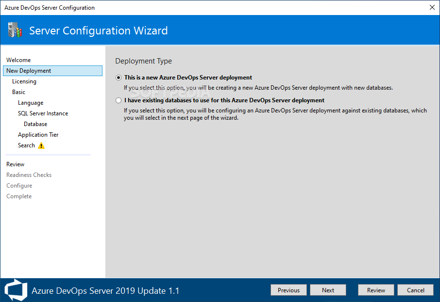Select the Welcome step in the sidebar
The width and height of the screenshot is (440, 302).
pyautogui.click(x=18, y=60)
